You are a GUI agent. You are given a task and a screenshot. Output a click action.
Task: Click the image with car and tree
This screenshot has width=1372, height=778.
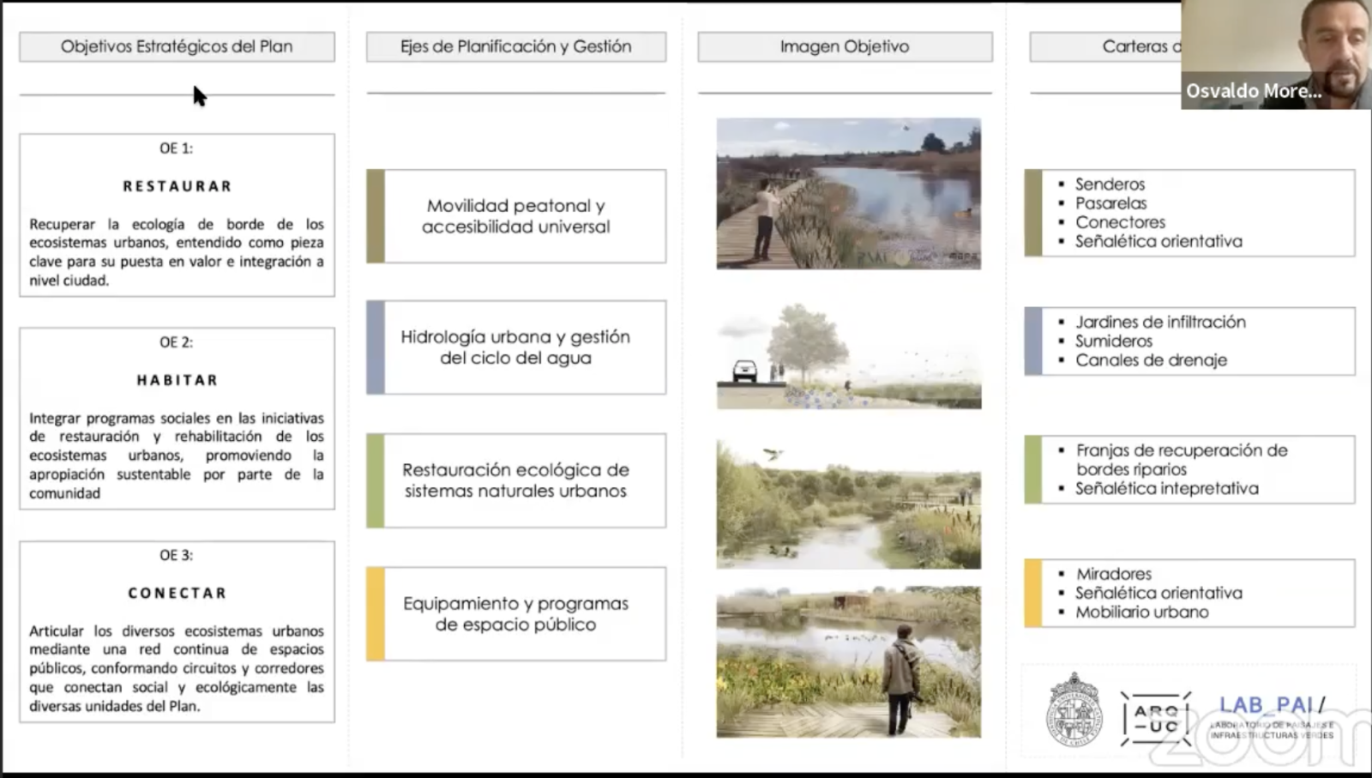tap(848, 355)
